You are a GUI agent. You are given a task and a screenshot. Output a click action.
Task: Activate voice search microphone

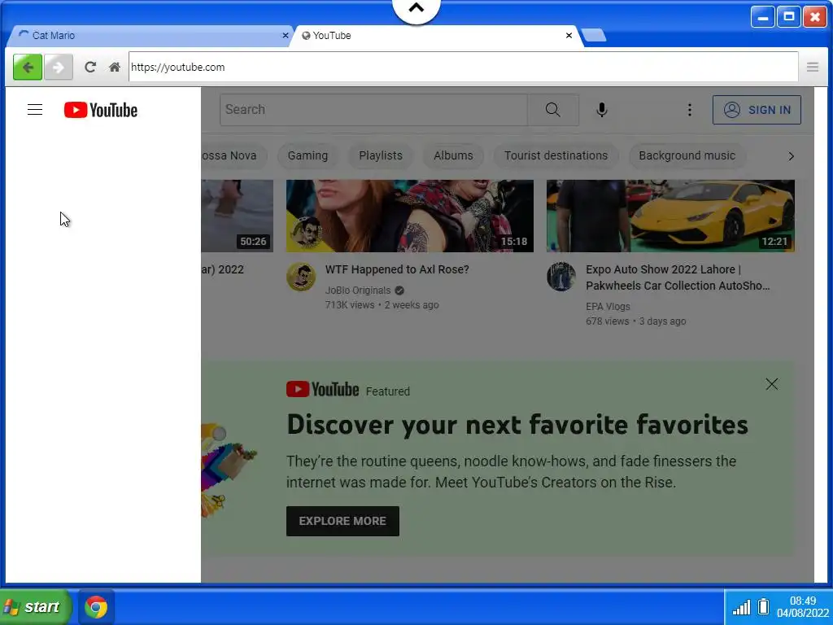click(x=601, y=110)
